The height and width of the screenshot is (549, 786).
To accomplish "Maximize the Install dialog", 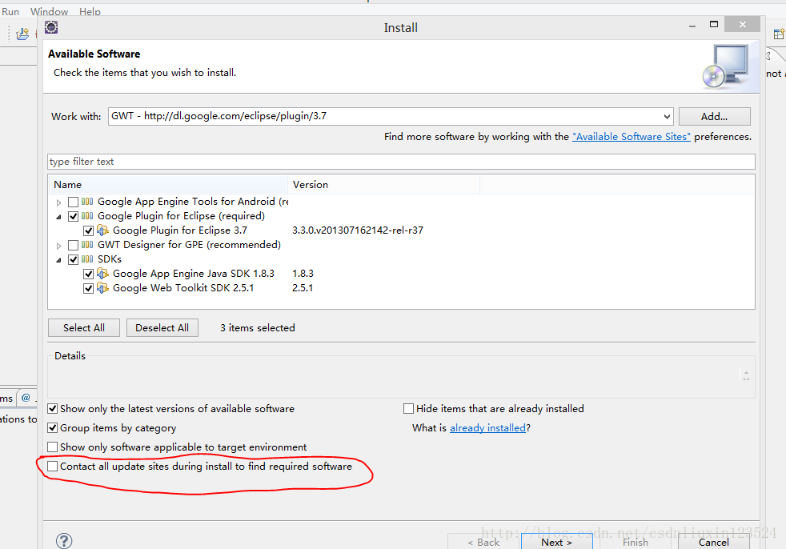I will pyautogui.click(x=714, y=24).
